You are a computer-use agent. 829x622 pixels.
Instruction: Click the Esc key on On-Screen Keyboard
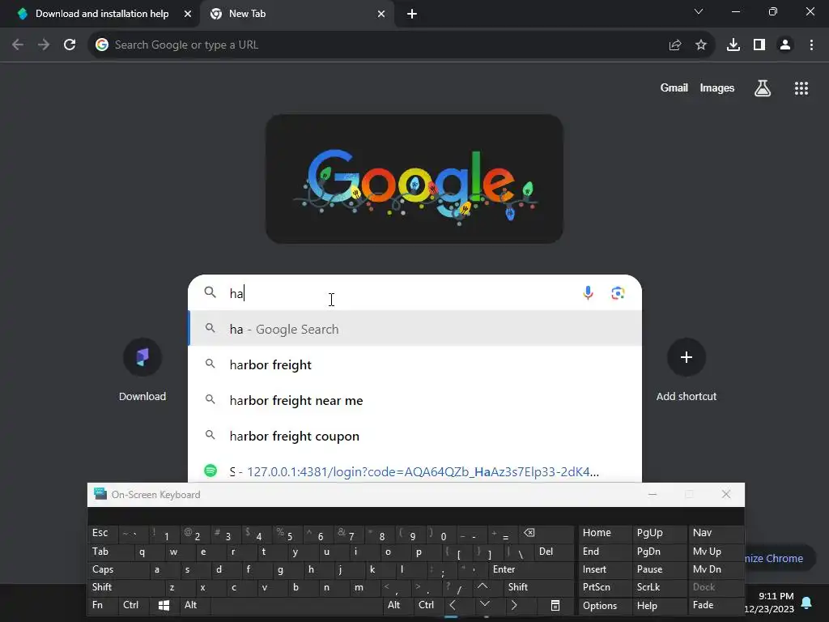[x=103, y=533]
